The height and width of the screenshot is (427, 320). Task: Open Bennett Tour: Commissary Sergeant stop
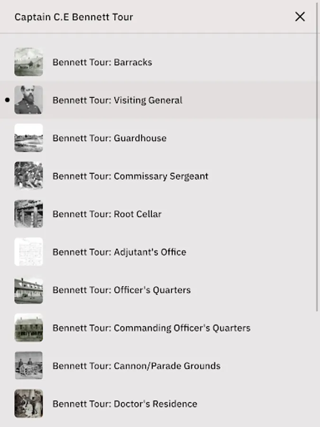(130, 176)
